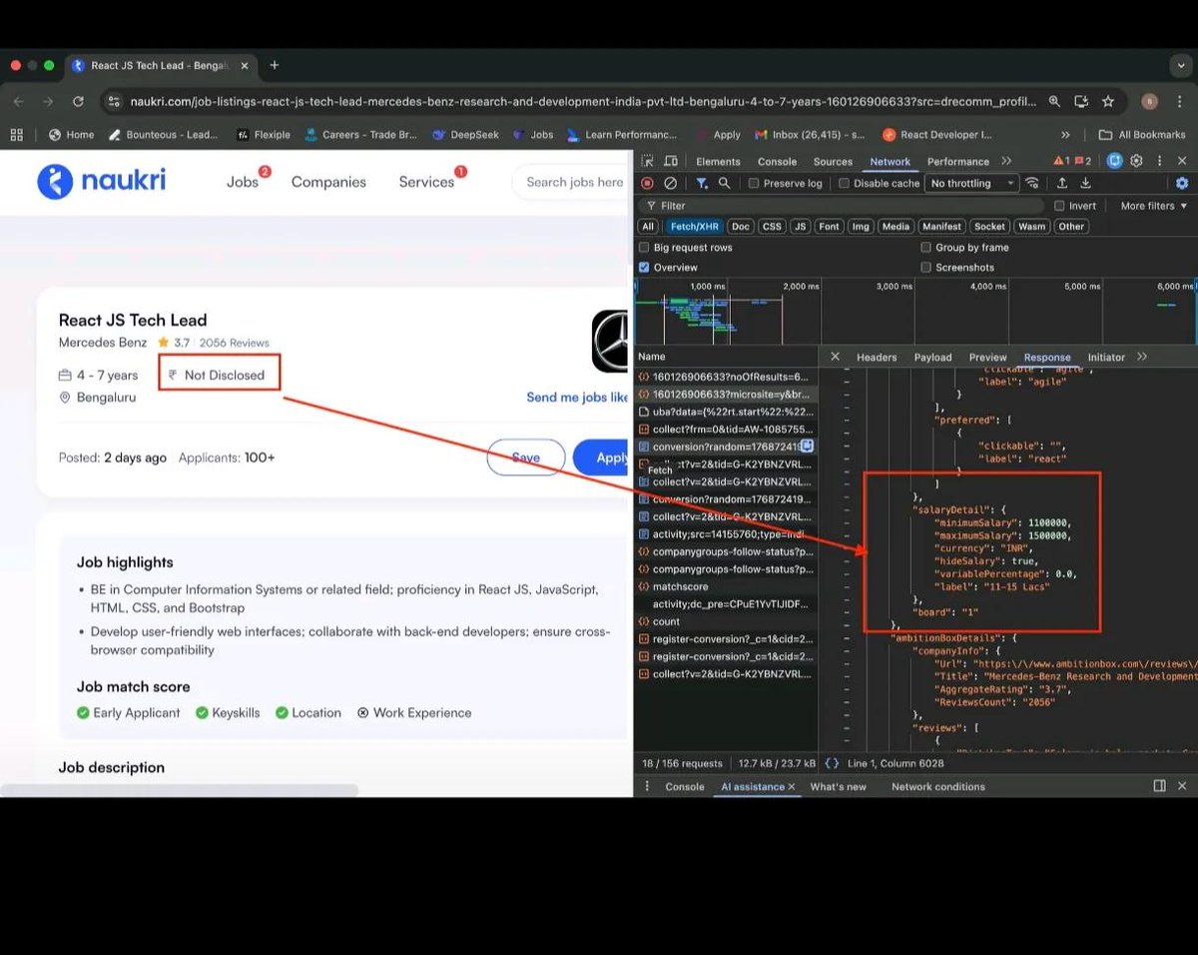Viewport: 1198px width, 955px height.
Task: Open the 2056 Reviews link
Action: pyautogui.click(x=235, y=343)
